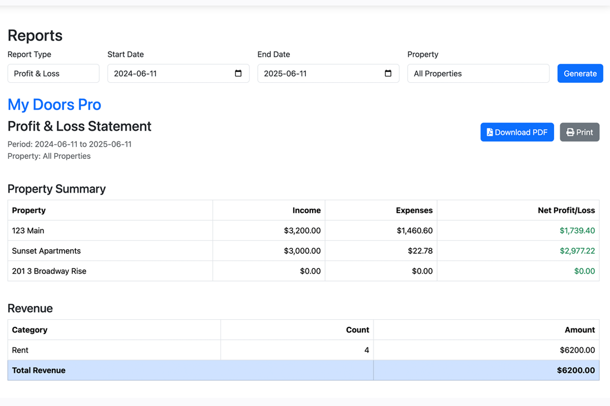Click the Total Revenue highlighted row
The image size is (610, 406).
[x=152, y=370]
